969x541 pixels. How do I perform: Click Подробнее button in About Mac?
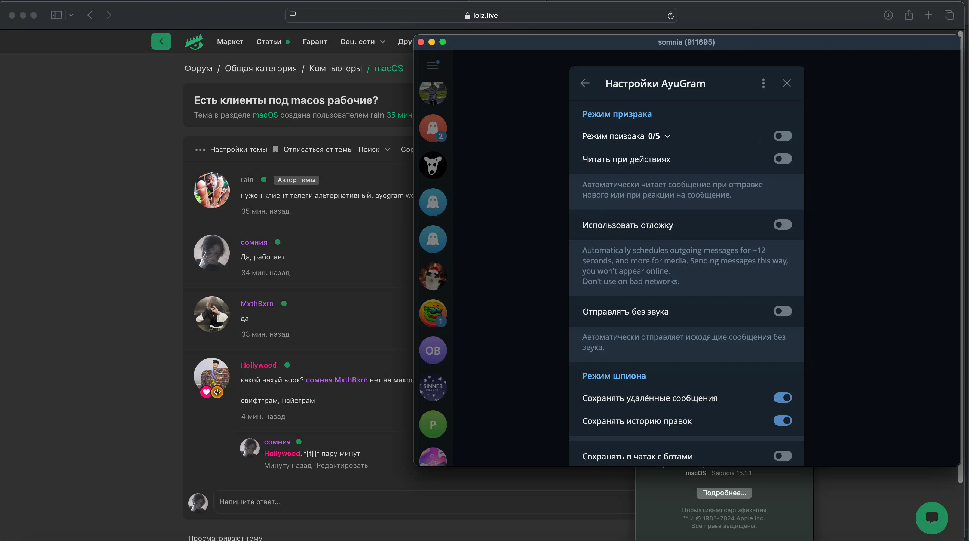(x=723, y=493)
